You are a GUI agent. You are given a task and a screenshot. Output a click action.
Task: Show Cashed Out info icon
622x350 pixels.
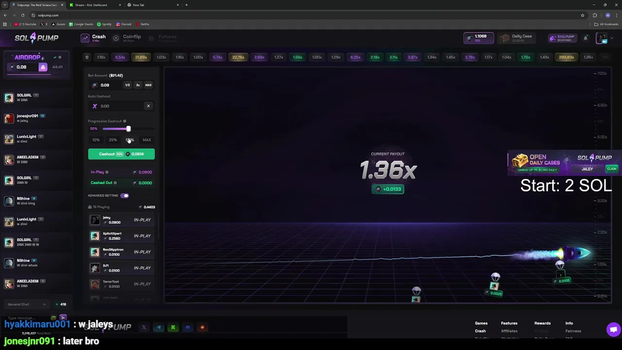(x=115, y=183)
